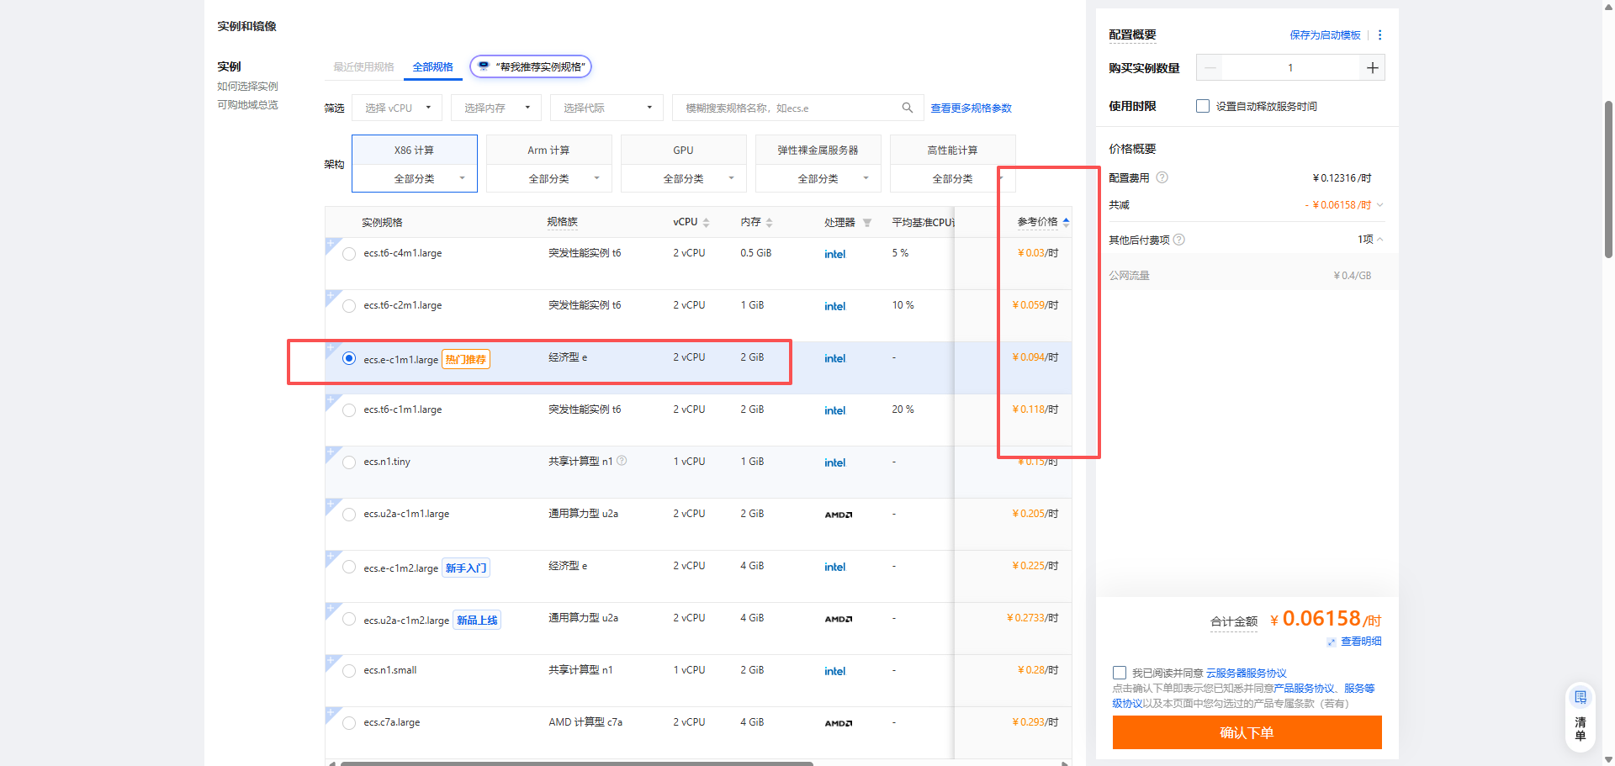Click the info icon beside 共享计算型 n1
The width and height of the screenshot is (1615, 766).
(622, 461)
